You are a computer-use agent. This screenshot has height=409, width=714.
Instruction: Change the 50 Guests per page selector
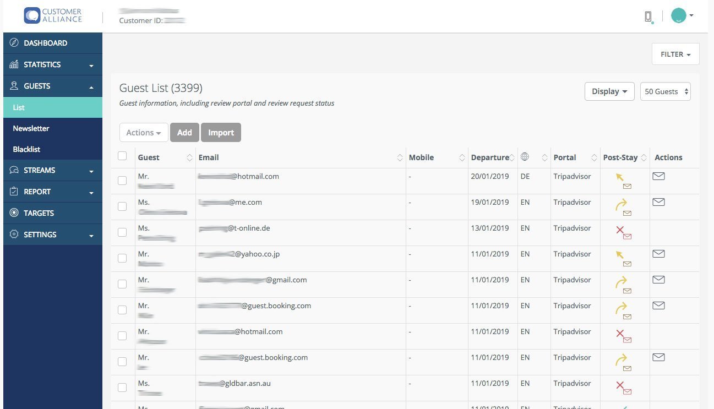(666, 91)
